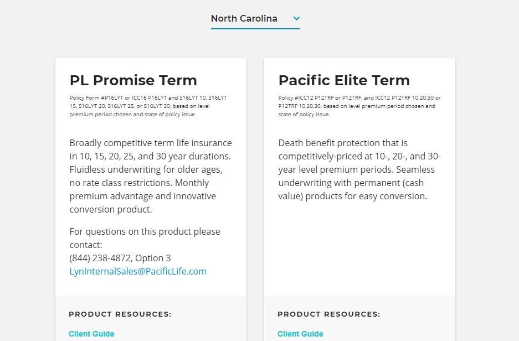The image size is (519, 341).
Task: Click the Policy #ICC12 P12TRF fine print
Action: 359,106
